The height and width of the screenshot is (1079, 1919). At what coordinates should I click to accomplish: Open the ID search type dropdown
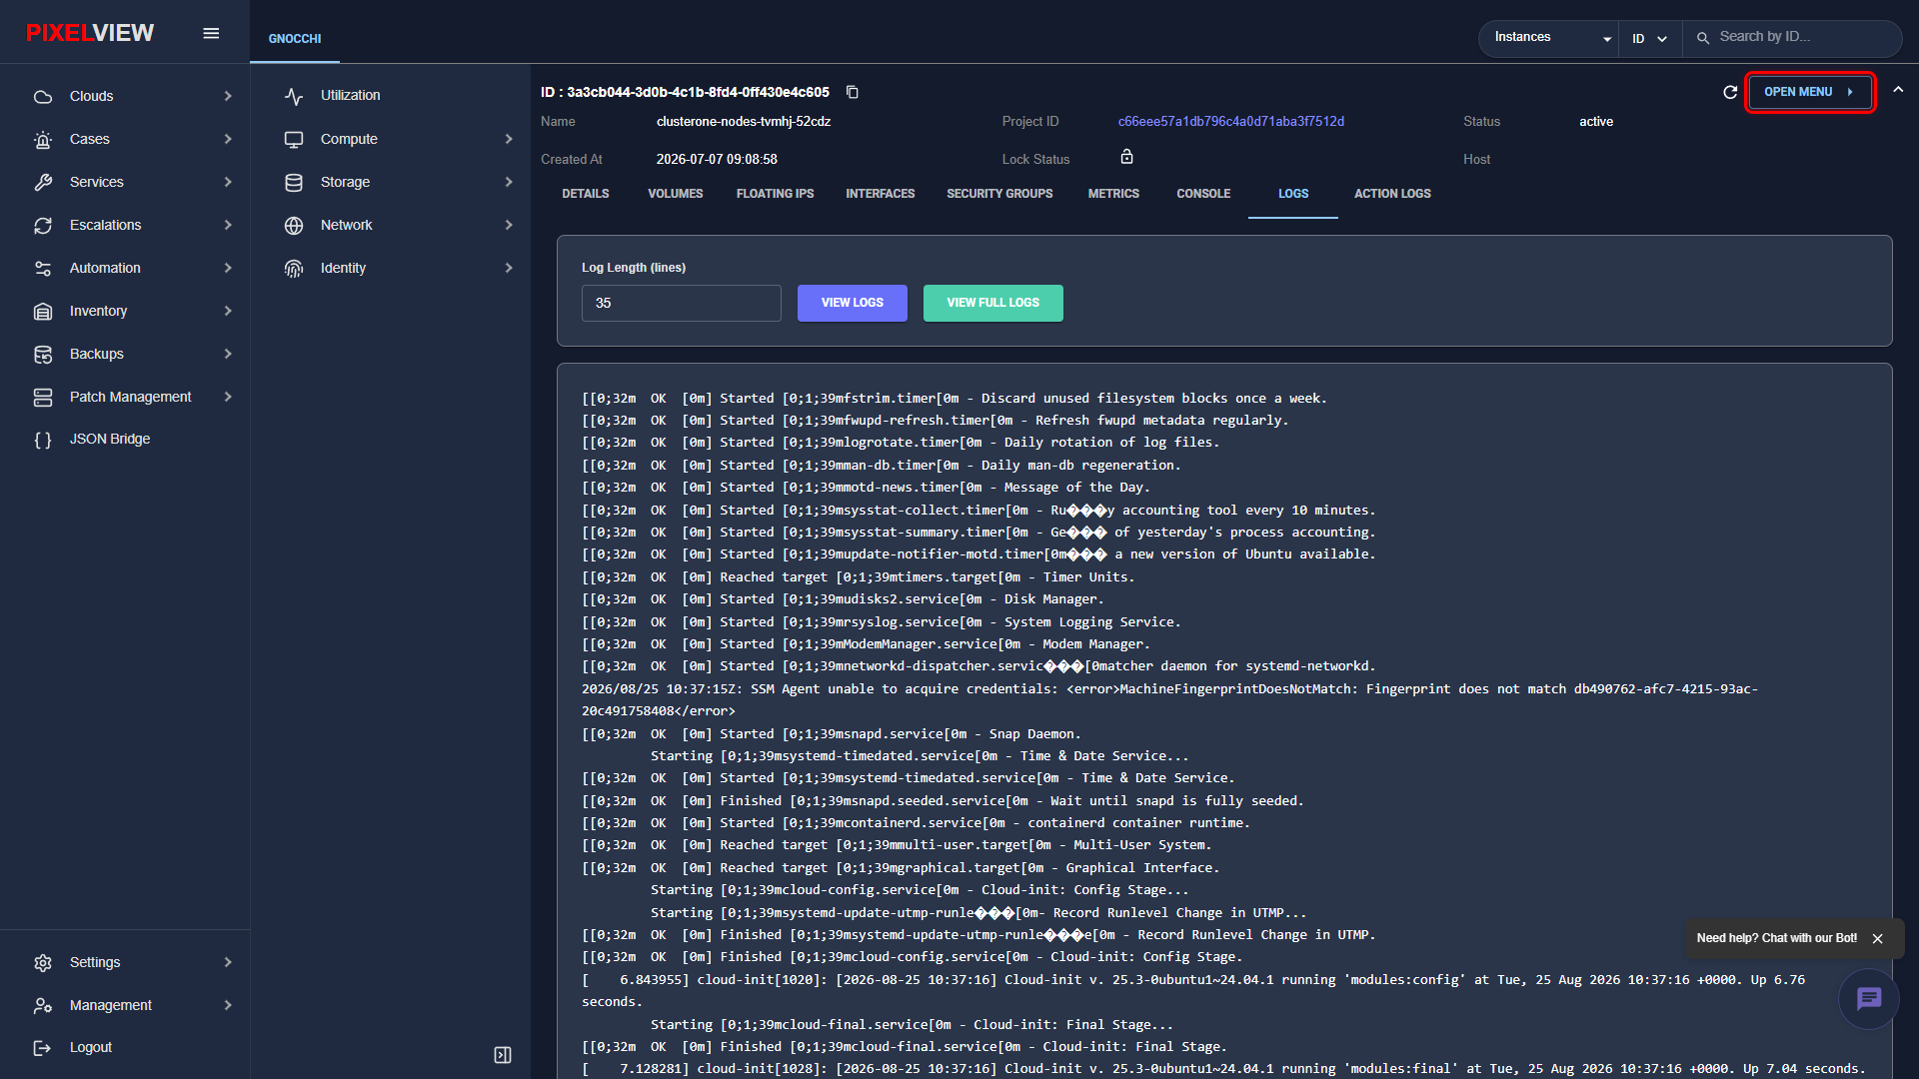click(x=1649, y=38)
